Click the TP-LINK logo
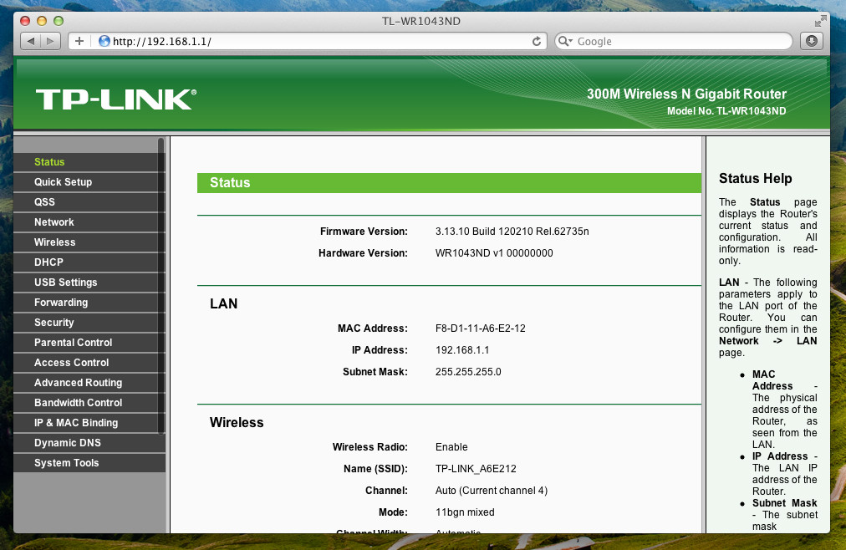This screenshot has width=846, height=550. click(x=116, y=99)
